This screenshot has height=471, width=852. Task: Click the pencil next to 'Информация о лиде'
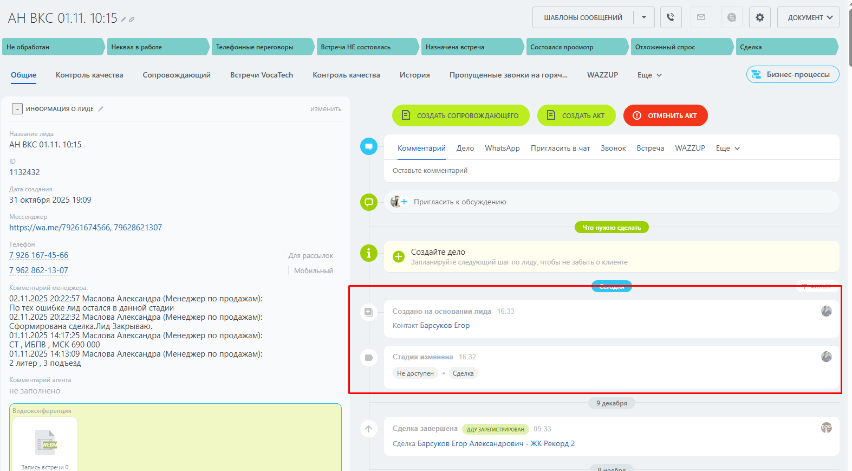[101, 109]
